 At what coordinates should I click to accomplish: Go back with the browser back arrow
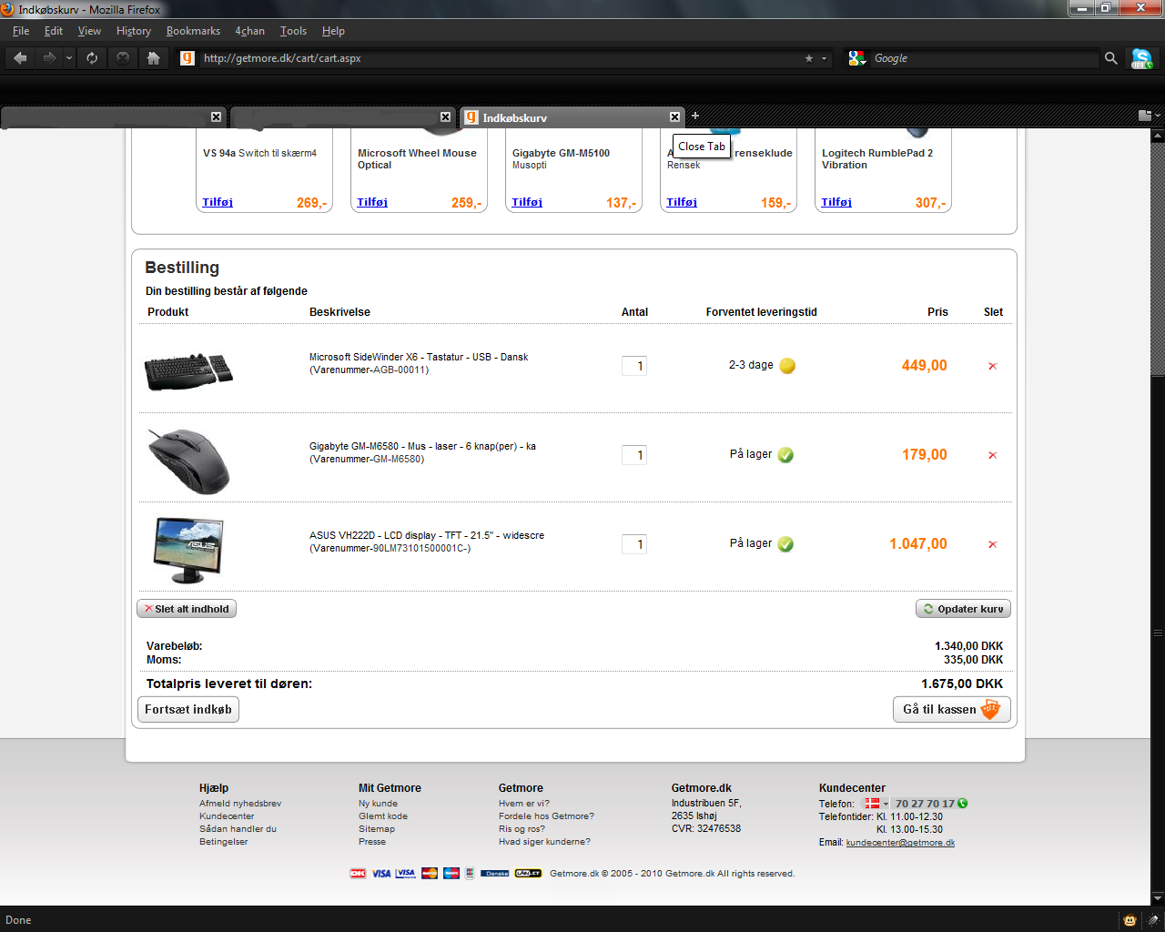tap(20, 58)
